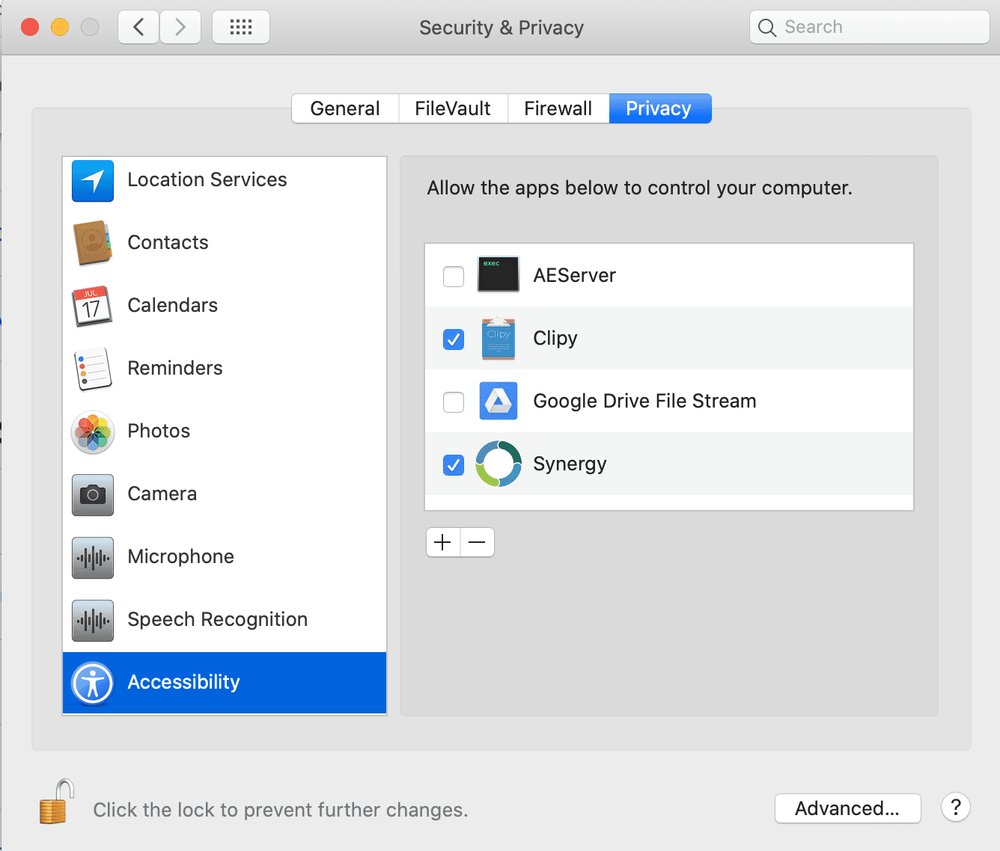This screenshot has width=1000, height=851.
Task: Click the Location Services arrow icon
Action: pos(93,181)
